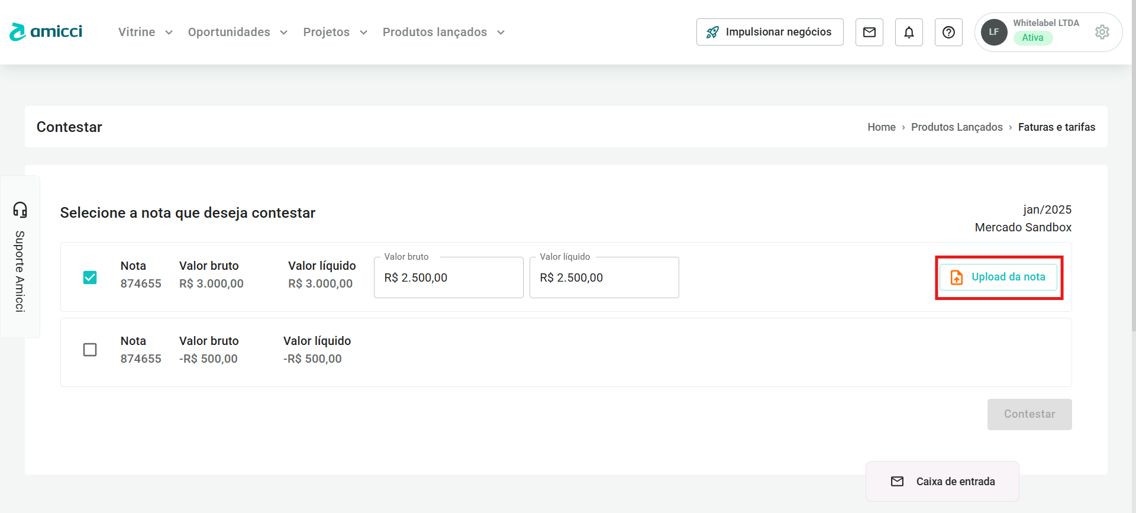Screen dimensions: 1136x513
Task: Click the help question mark icon
Action: [x=948, y=32]
